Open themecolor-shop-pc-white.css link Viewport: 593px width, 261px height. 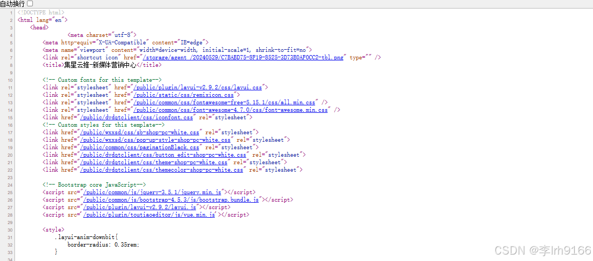pyautogui.click(x=161, y=170)
